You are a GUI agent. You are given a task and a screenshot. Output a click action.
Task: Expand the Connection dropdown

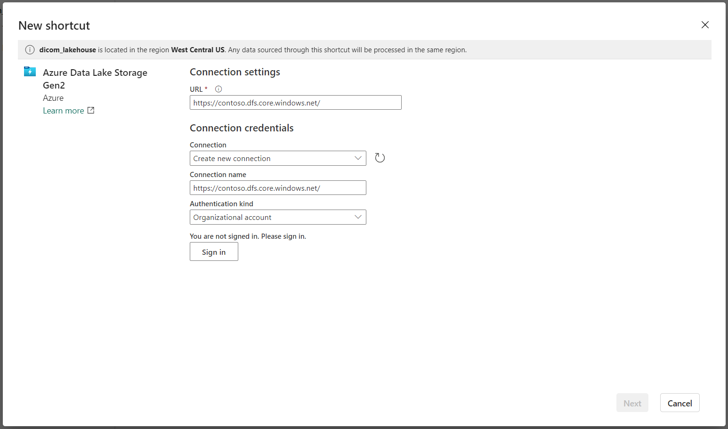point(278,158)
